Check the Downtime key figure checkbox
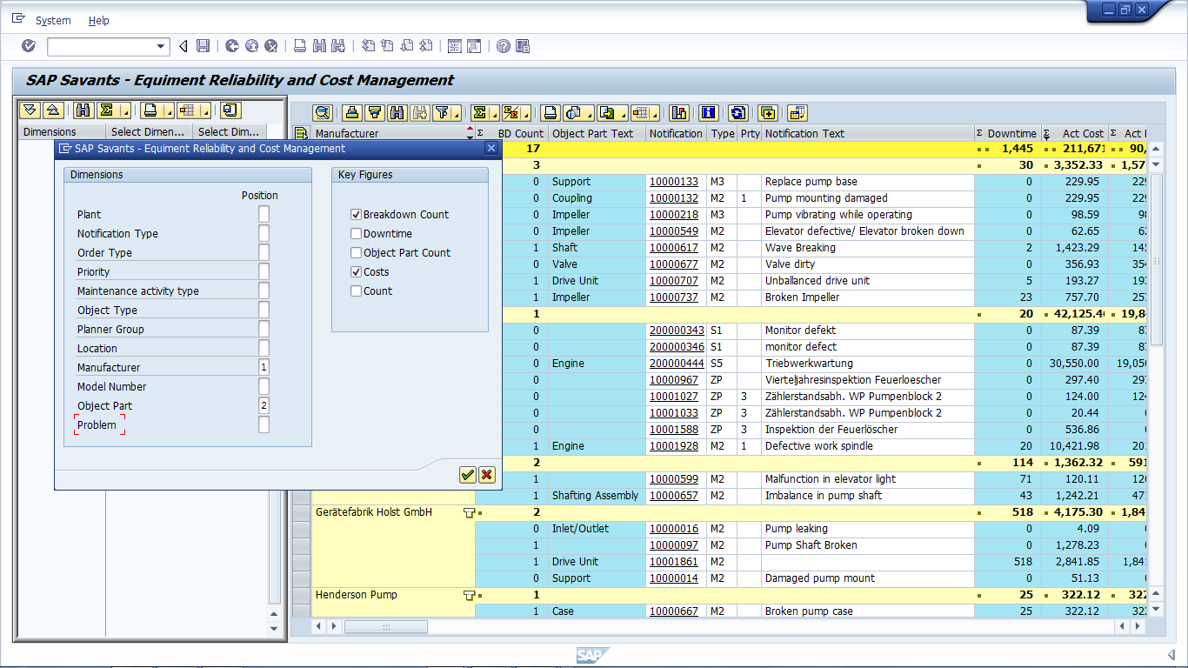This screenshot has width=1188, height=668. 356,233
